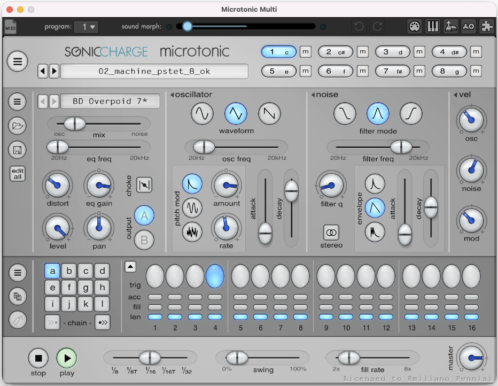Screen dimensions: 498x386
Task: Select drum channel 3 d
Action: 392,52
